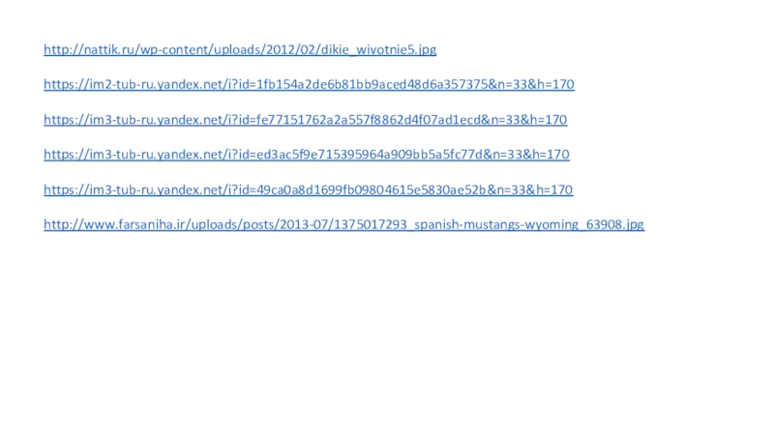The width and height of the screenshot is (774, 435).
Task: Follow the last hyperlink ending 63908.jpg
Action: tap(344, 224)
